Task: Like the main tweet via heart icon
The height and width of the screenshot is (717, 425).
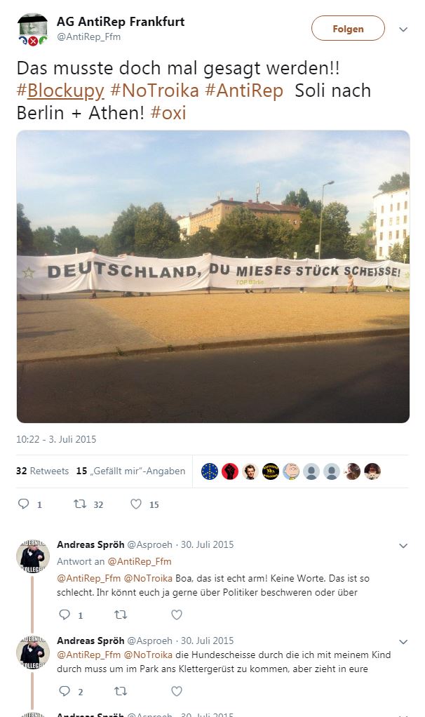Action: point(136,504)
